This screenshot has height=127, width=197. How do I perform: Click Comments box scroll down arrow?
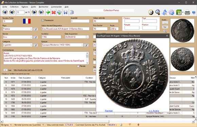coord(87,63)
